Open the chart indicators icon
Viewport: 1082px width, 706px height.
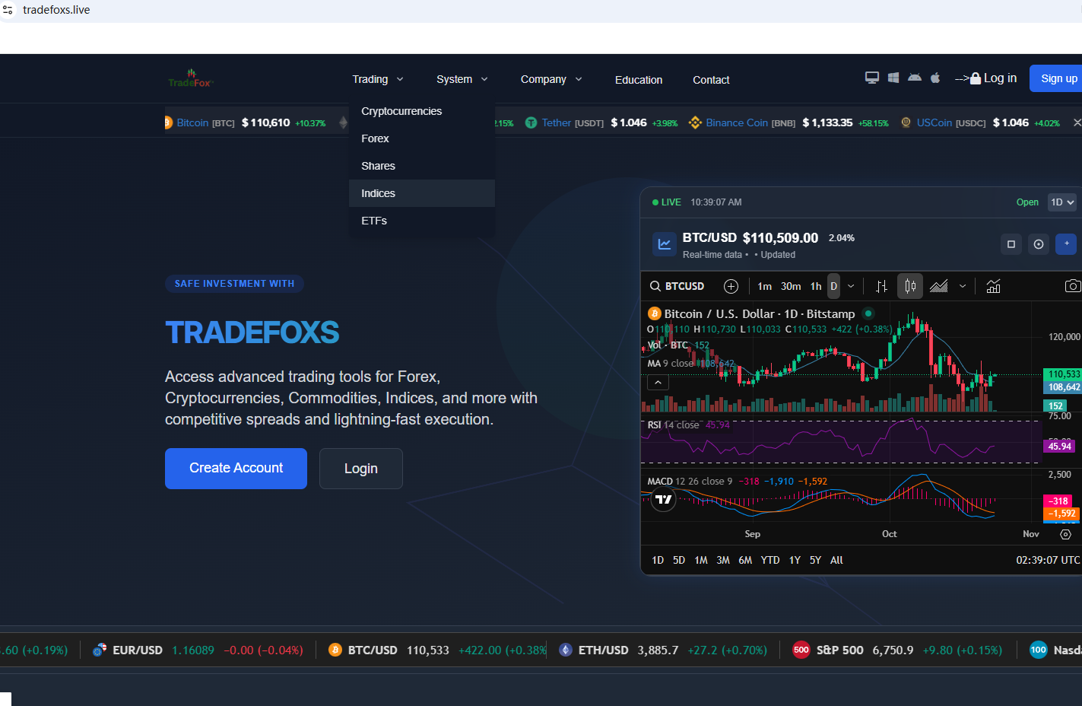tap(993, 286)
